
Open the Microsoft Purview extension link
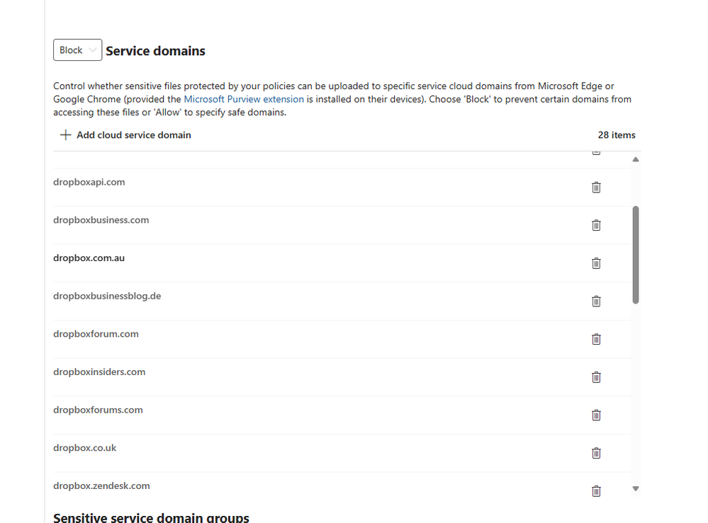(x=244, y=100)
